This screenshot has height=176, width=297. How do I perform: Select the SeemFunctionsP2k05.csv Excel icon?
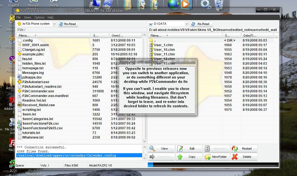point(20,128)
